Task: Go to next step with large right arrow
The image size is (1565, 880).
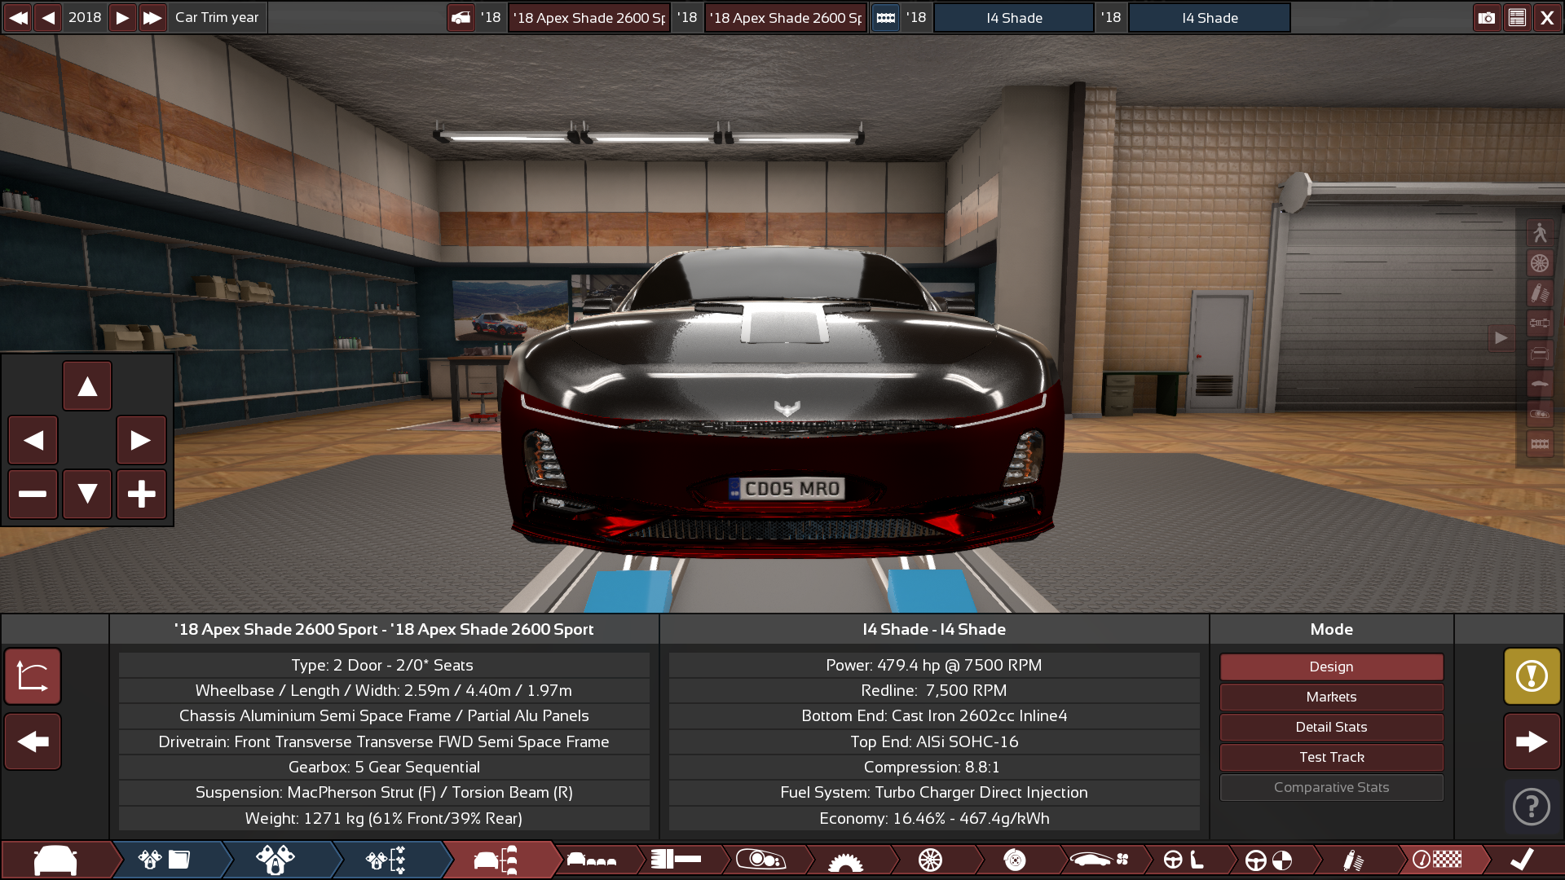Action: pos(1532,741)
